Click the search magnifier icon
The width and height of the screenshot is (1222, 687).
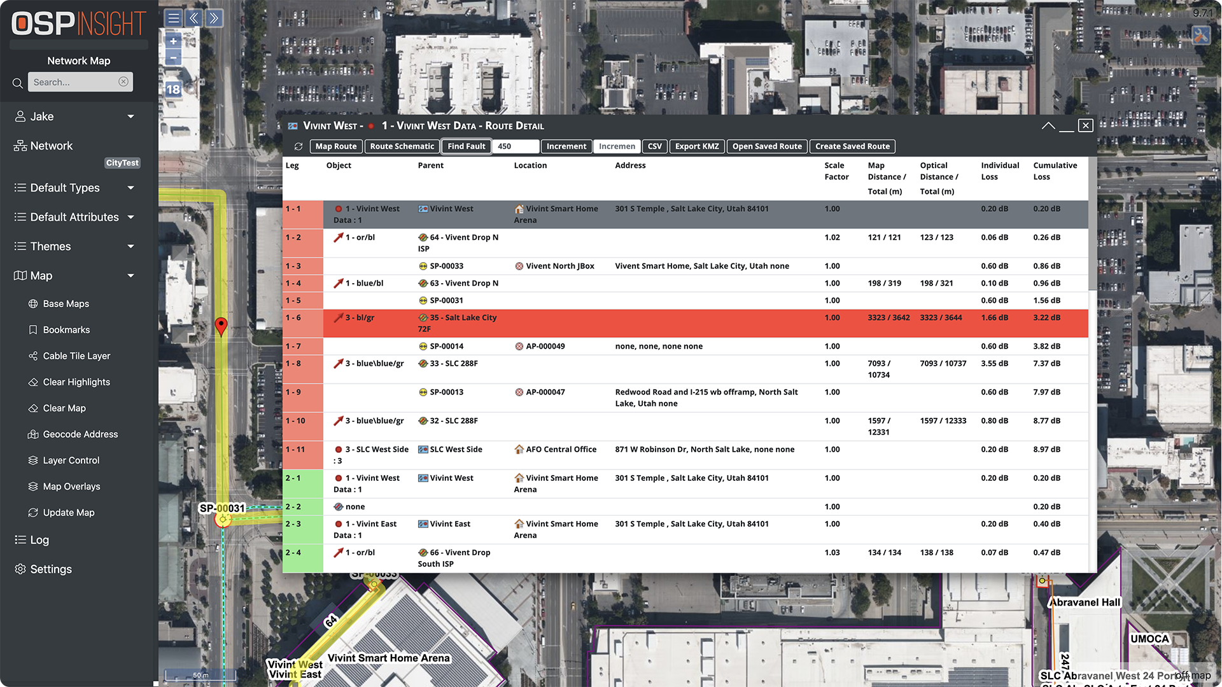(18, 83)
